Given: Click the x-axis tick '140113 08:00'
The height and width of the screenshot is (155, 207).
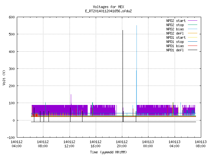Looking at the screenshot, I should coord(201,144).
